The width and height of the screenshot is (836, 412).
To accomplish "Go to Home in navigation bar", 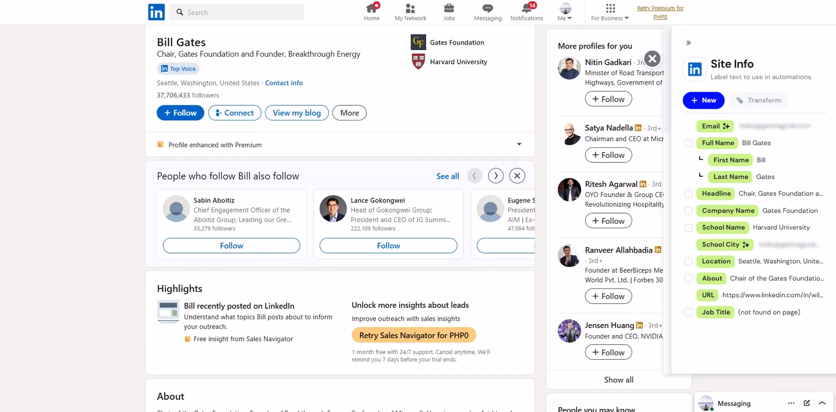I will (x=371, y=12).
